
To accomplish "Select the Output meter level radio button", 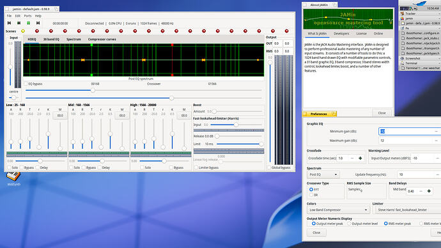I will 349,224.
